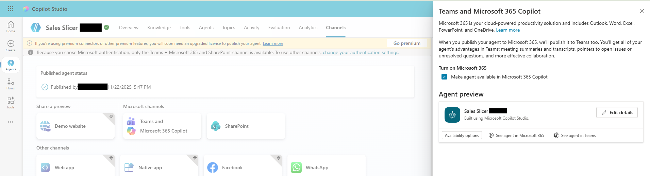Open the Teams and Microsoft 365 Copilot card
The image size is (650, 176).
pos(162,126)
